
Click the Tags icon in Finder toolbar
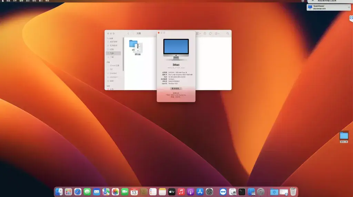[x=210, y=33]
